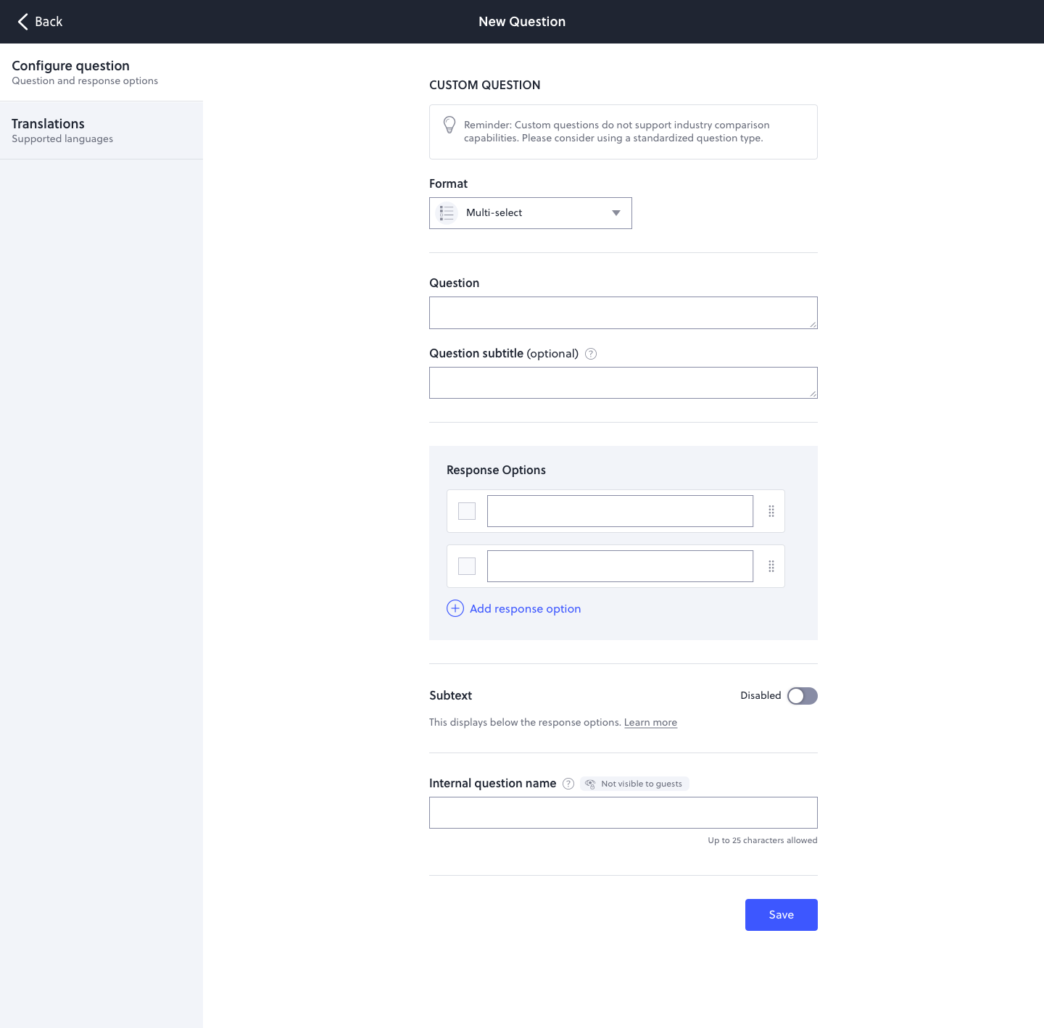This screenshot has width=1044, height=1028.
Task: Select Configure question in the sidebar
Action: (x=70, y=71)
